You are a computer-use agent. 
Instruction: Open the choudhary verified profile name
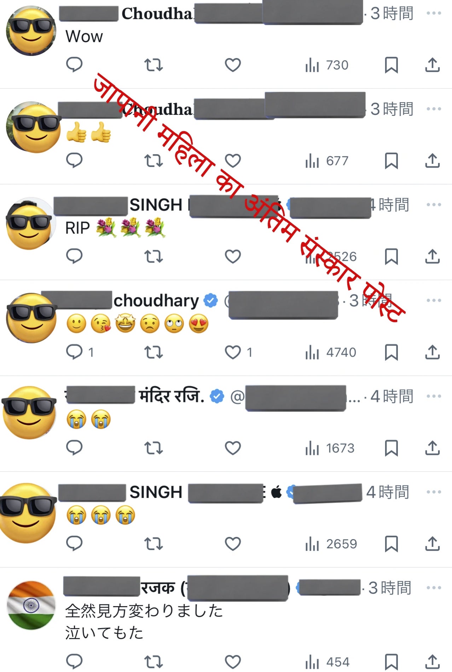[x=156, y=301]
